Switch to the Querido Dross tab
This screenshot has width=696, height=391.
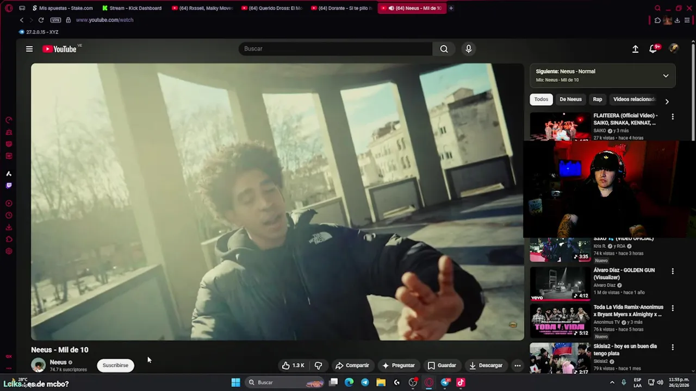click(x=271, y=8)
